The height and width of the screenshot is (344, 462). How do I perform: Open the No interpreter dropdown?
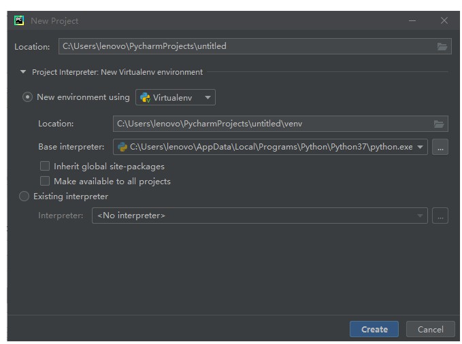(260, 216)
